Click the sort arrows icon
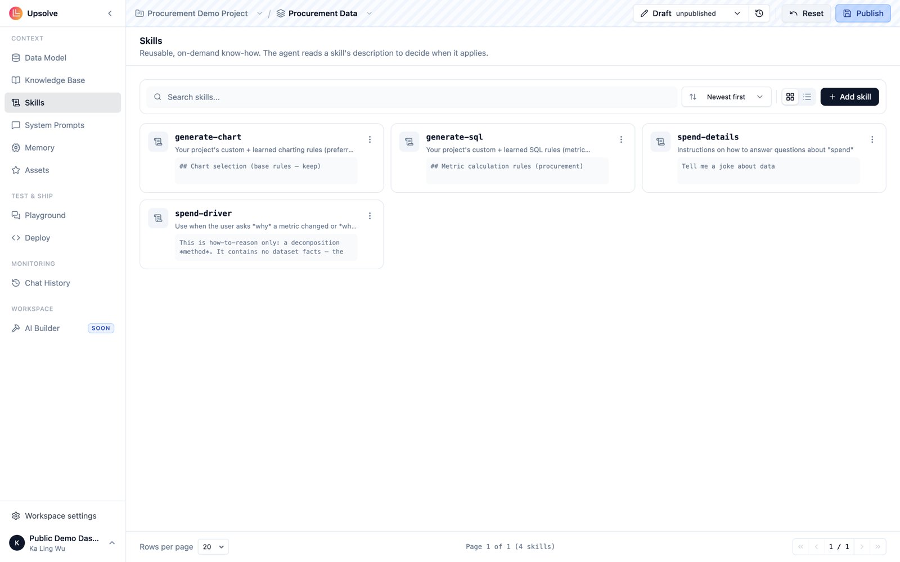 point(693,97)
